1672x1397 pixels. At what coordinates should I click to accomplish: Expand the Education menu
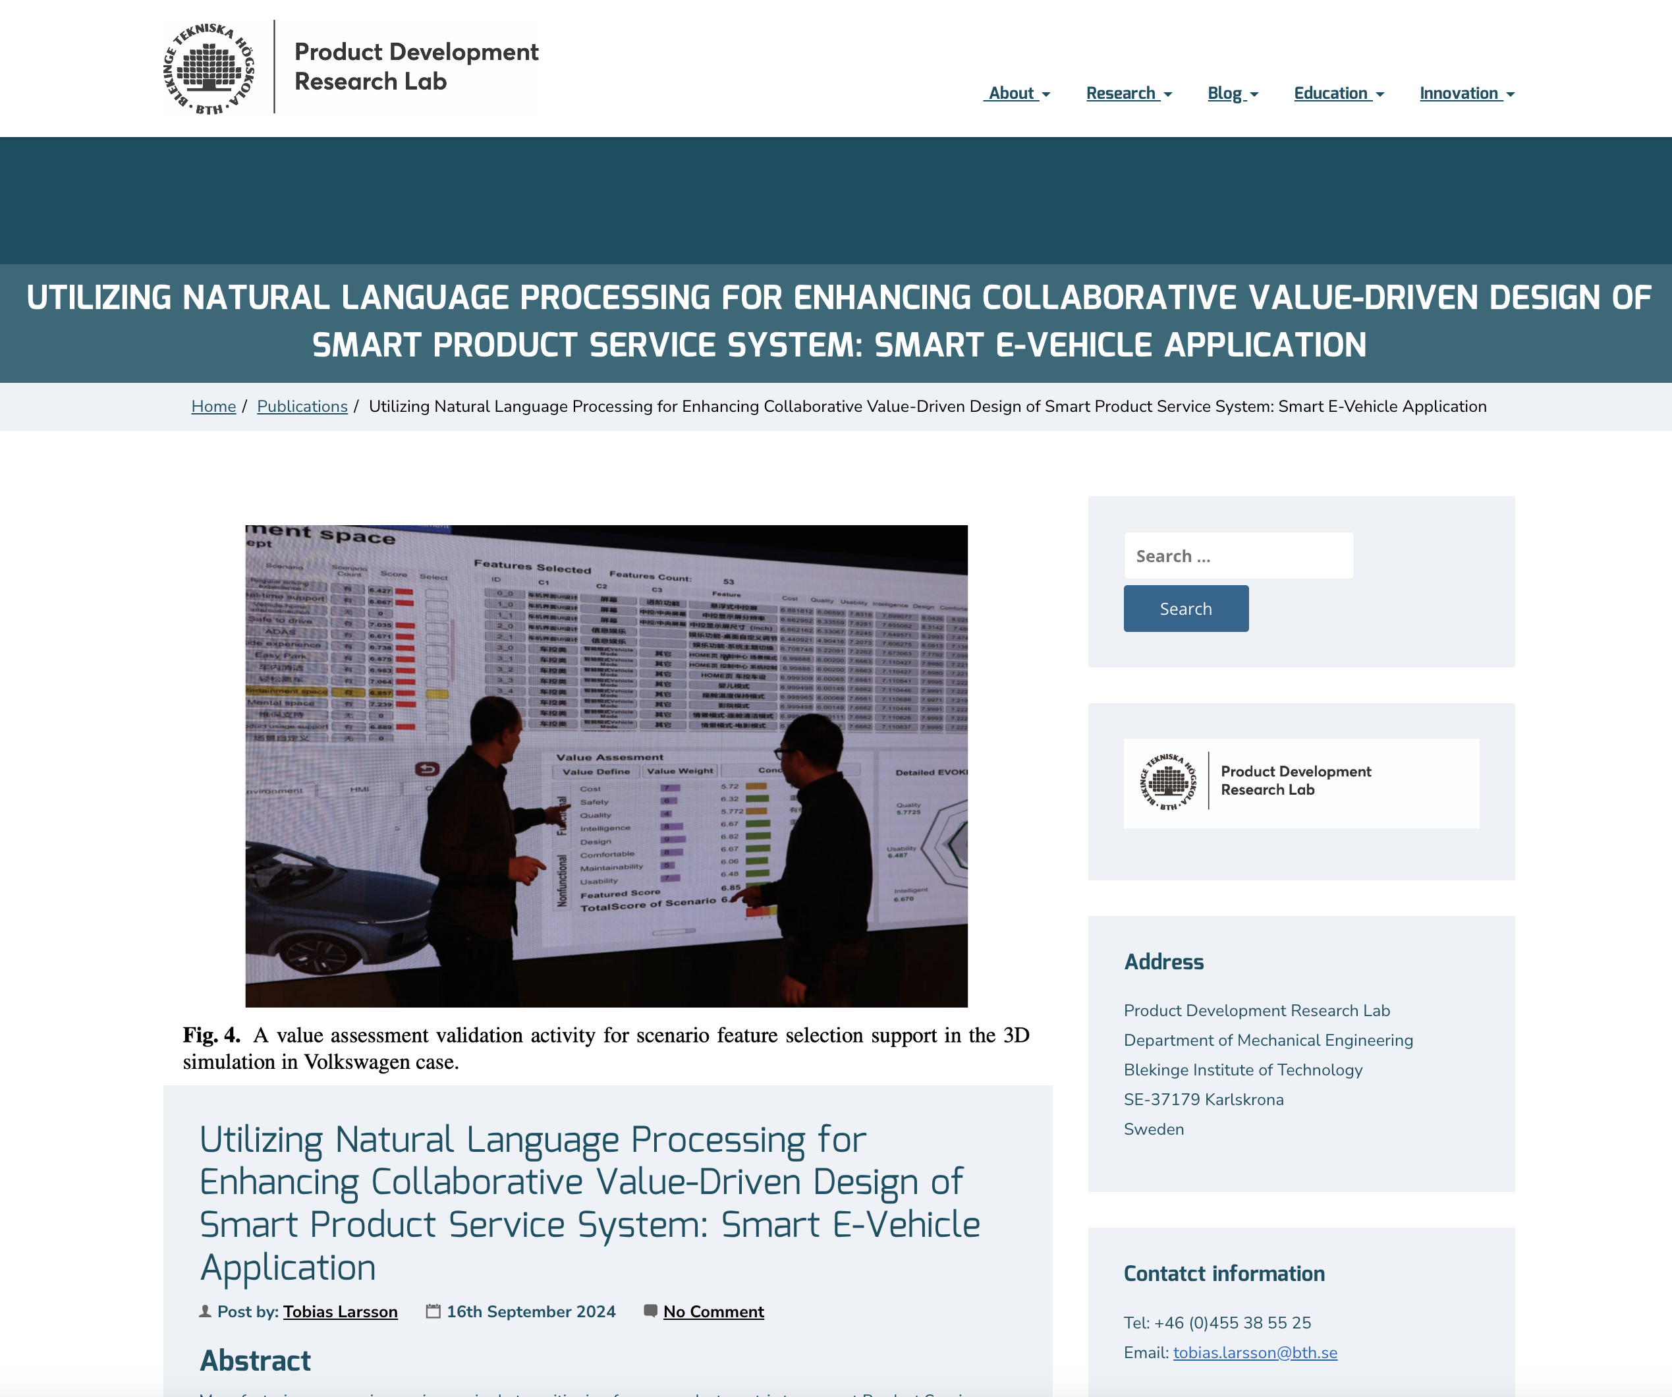click(1339, 93)
